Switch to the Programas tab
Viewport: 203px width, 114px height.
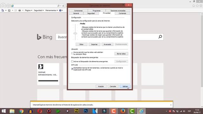coord(96,10)
